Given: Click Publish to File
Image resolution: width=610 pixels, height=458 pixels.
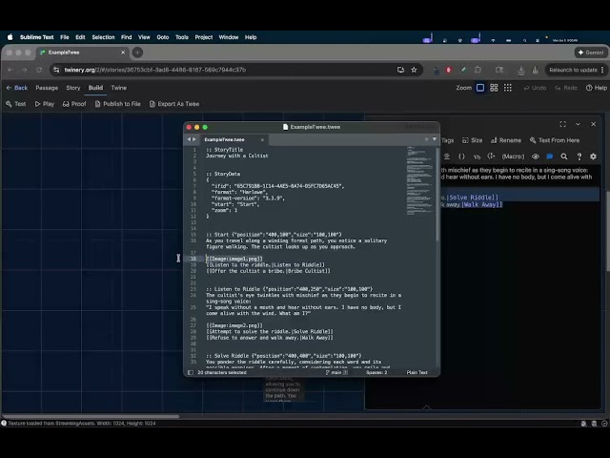Looking at the screenshot, I should 117,104.
